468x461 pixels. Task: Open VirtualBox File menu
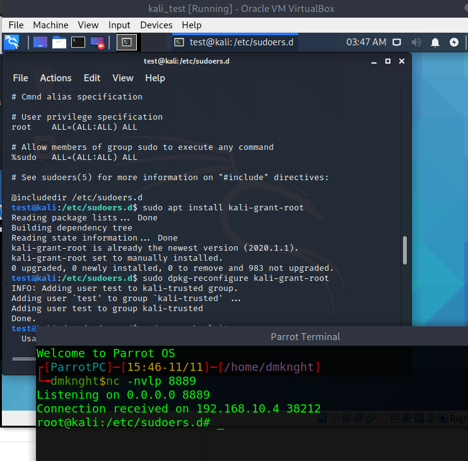pos(16,25)
